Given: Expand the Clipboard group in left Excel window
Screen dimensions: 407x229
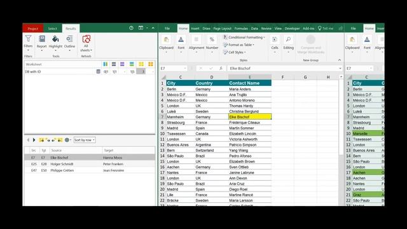Looking at the screenshot, I should tap(166, 44).
